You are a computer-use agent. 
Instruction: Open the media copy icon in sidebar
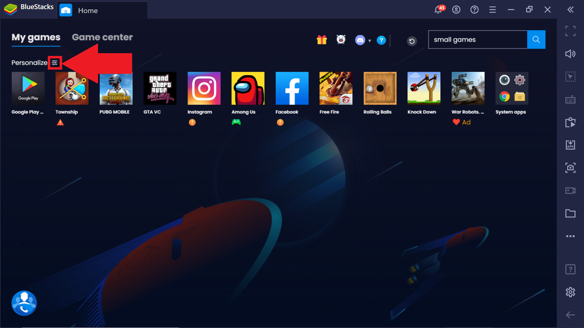pyautogui.click(x=570, y=122)
